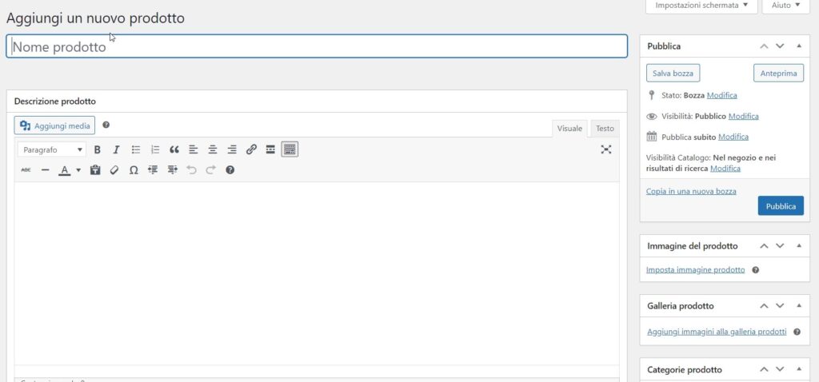The height and width of the screenshot is (382, 819).
Task: Move Immagine del prodotto panel down
Action: pos(780,246)
